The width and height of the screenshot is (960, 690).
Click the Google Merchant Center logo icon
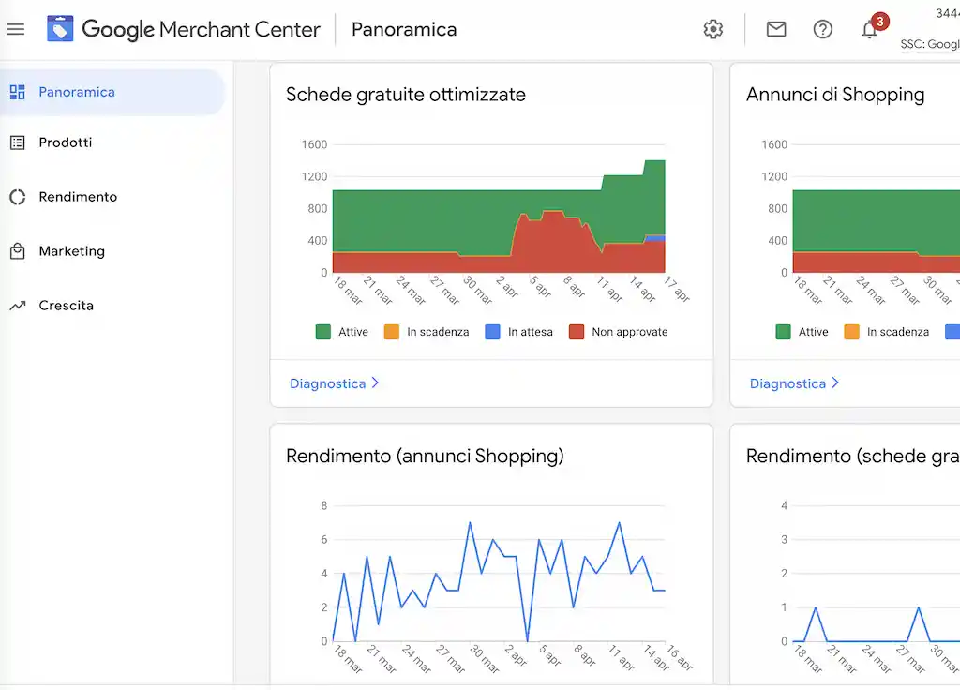(60, 29)
